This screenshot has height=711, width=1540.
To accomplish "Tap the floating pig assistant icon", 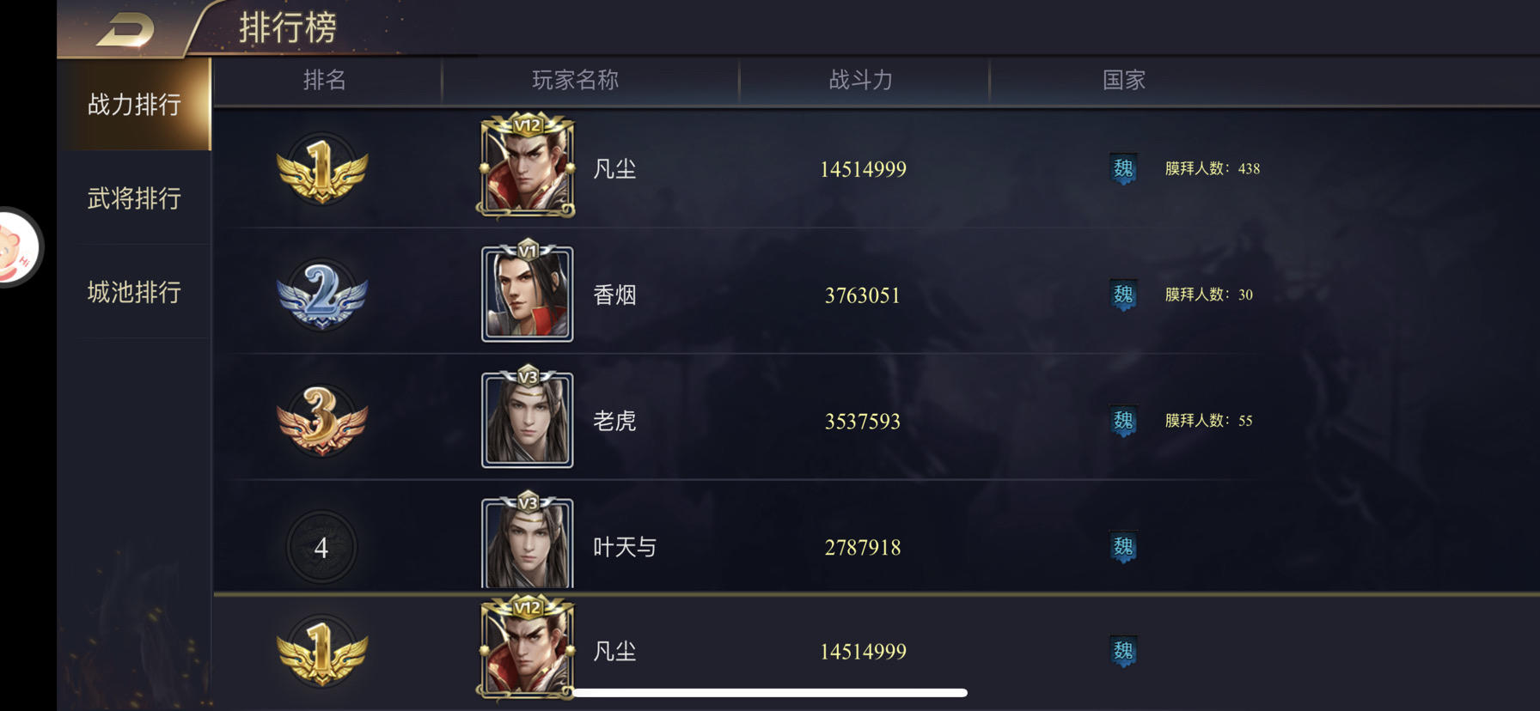I will (x=17, y=248).
